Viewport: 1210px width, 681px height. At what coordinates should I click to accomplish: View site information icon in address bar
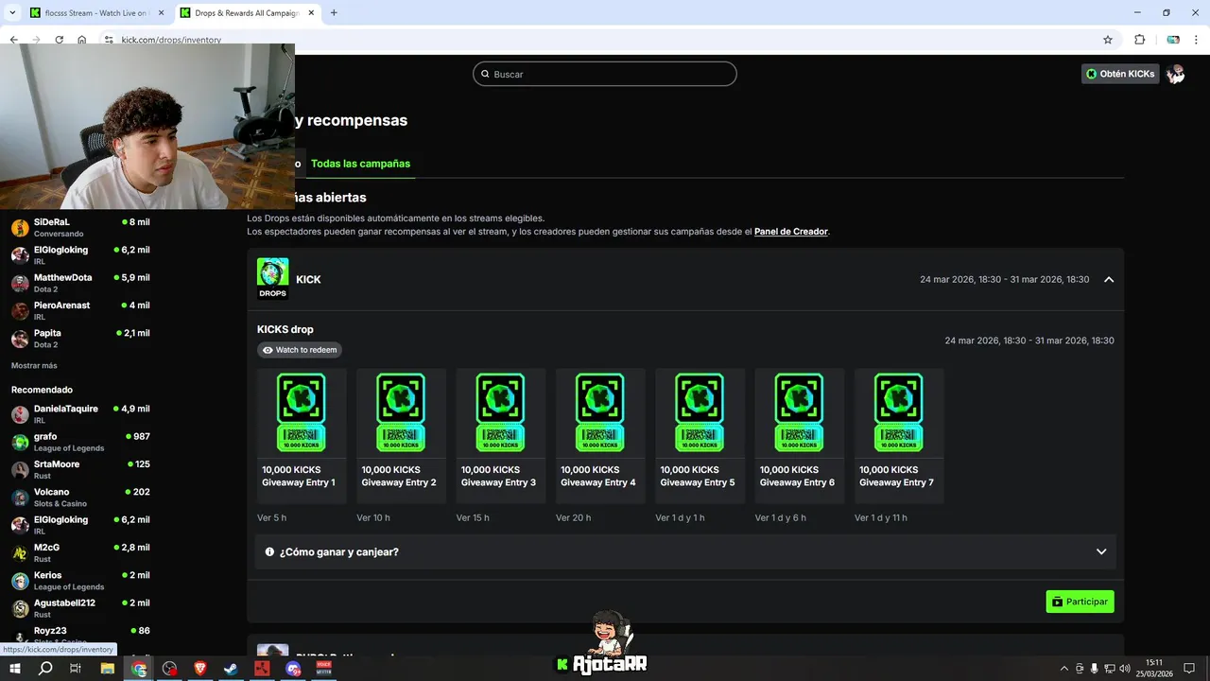pos(108,40)
